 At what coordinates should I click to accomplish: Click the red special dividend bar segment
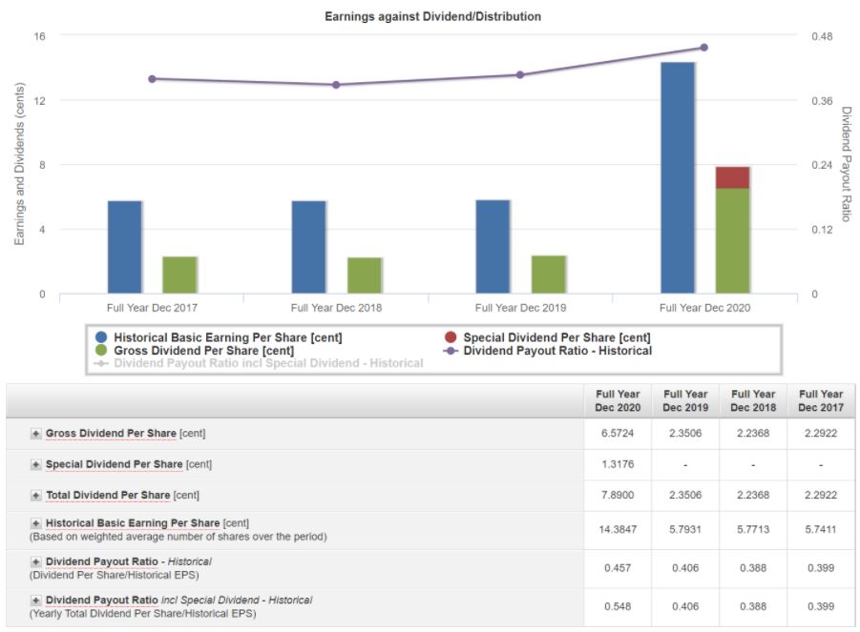coord(732,177)
